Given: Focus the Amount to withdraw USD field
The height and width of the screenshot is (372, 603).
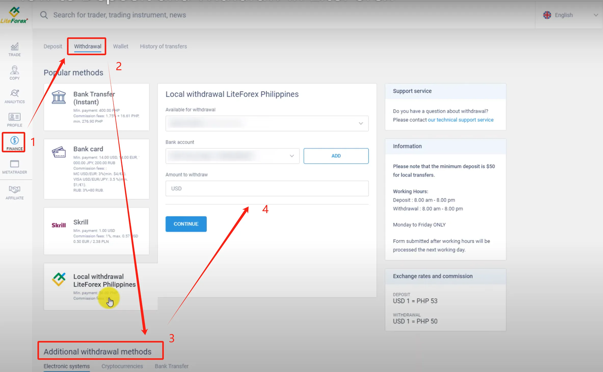Looking at the screenshot, I should pyautogui.click(x=267, y=188).
